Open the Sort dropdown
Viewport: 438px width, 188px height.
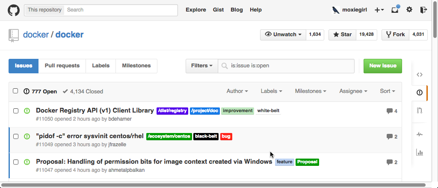[388, 91]
